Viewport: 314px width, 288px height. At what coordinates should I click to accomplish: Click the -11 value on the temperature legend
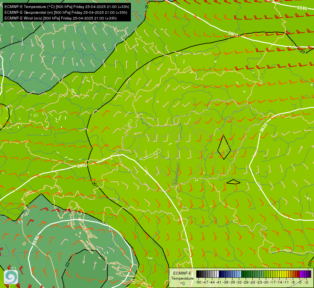[x=286, y=282]
